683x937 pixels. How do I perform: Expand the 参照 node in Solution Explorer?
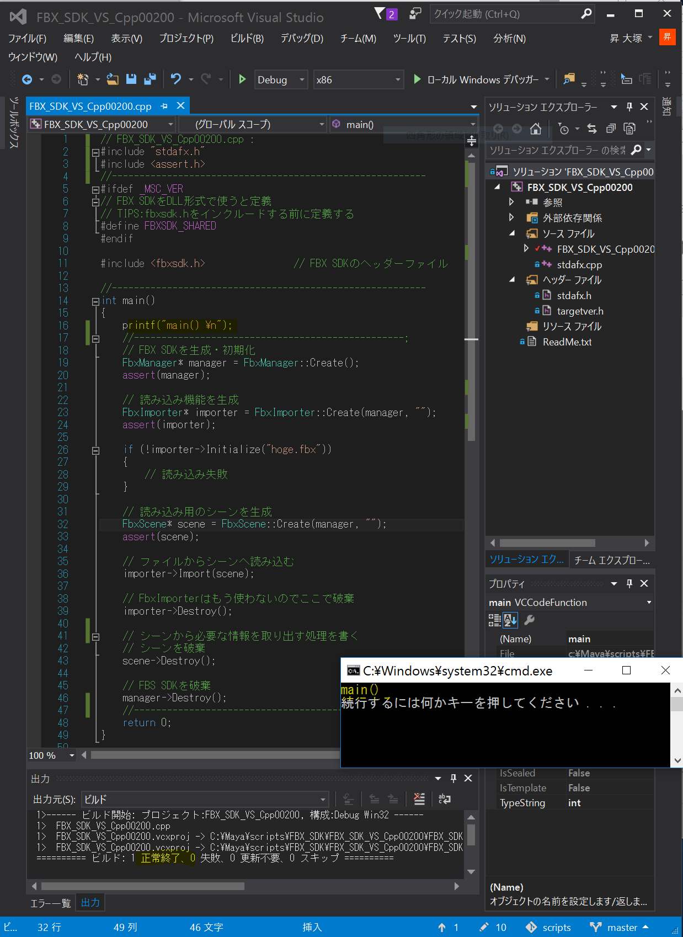coord(511,202)
